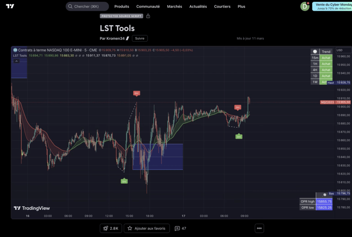
Task: Click the green DIV label under 09:00 dip
Action: pyautogui.click(x=239, y=137)
